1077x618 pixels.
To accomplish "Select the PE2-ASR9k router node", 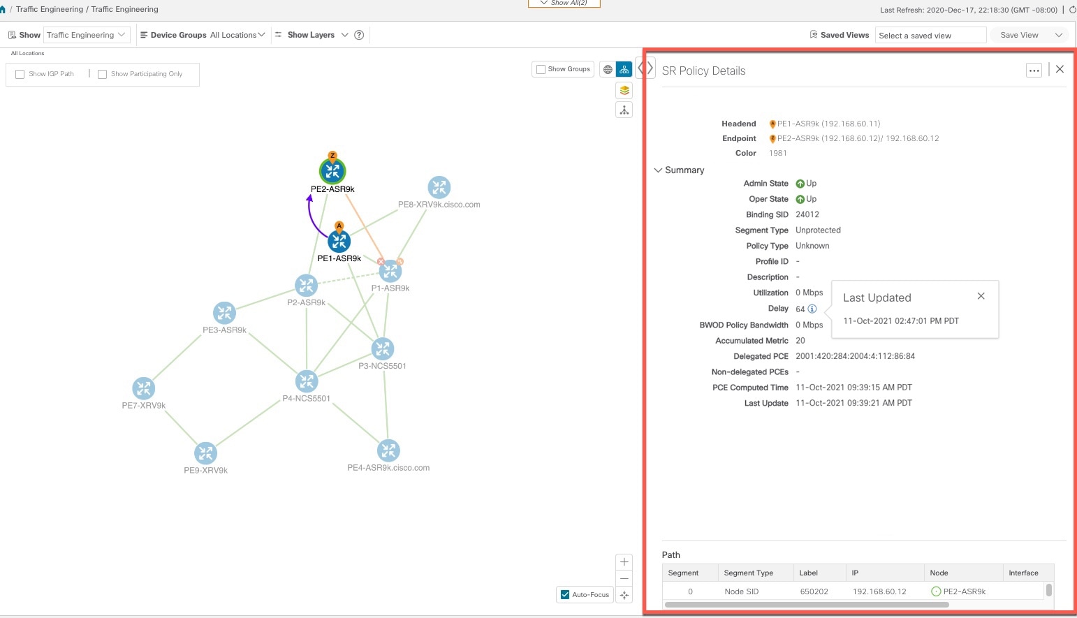I will pos(332,170).
